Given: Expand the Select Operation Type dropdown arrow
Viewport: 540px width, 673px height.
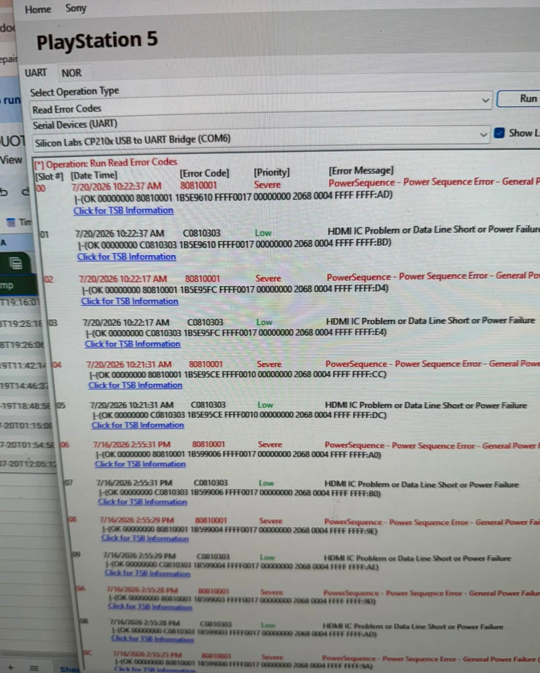Looking at the screenshot, I should [x=485, y=100].
